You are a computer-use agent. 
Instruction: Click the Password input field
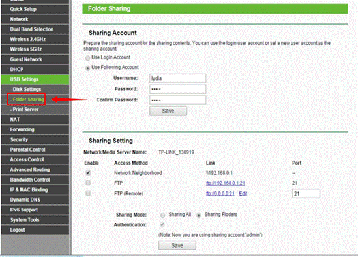coord(177,89)
